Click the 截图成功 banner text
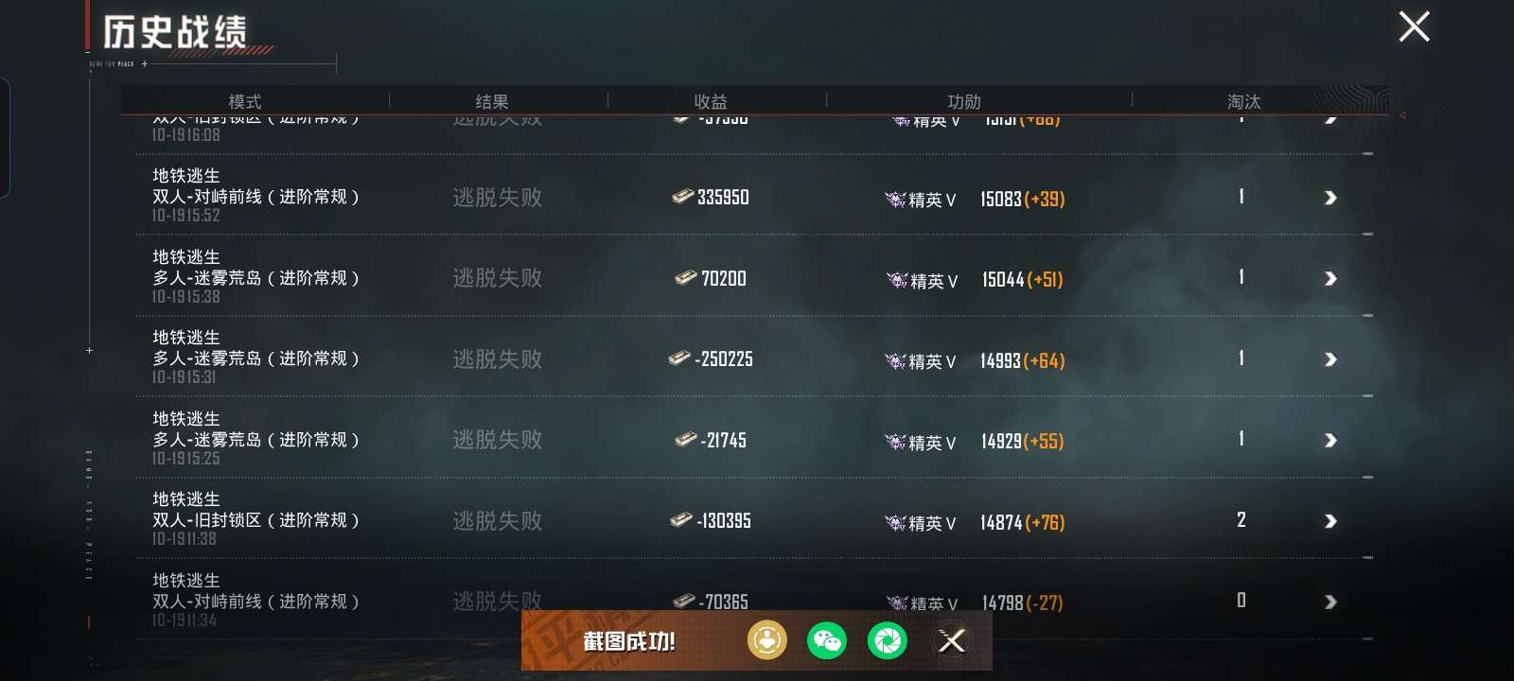Image resolution: width=1514 pixels, height=681 pixels. 629,641
